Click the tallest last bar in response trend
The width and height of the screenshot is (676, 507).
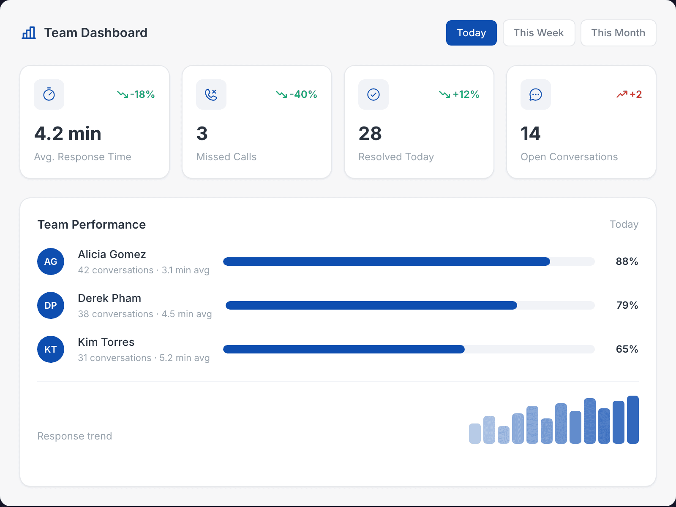click(632, 420)
